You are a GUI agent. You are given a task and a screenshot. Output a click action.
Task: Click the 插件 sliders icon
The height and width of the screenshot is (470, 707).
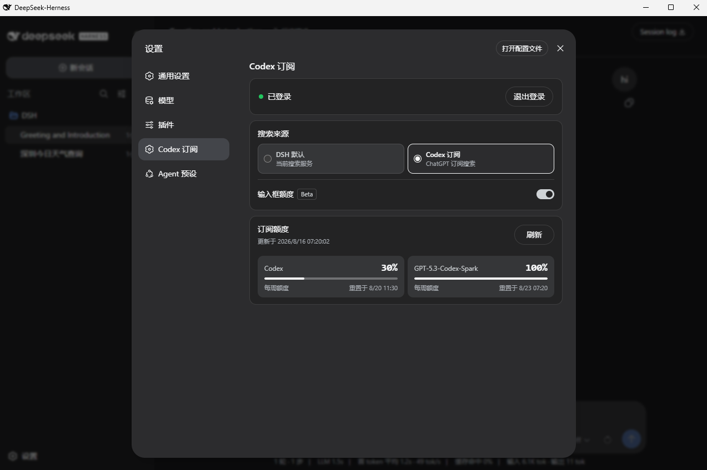pos(149,125)
